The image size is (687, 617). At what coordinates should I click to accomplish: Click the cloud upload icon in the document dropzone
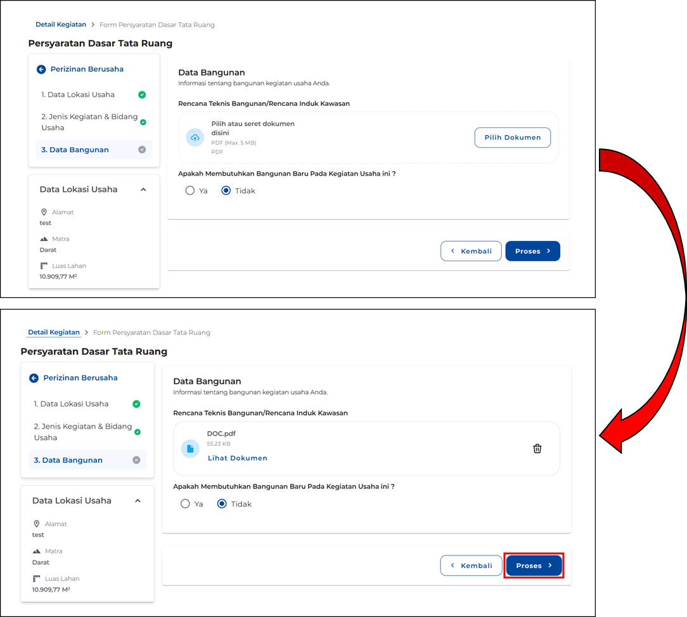(x=195, y=138)
